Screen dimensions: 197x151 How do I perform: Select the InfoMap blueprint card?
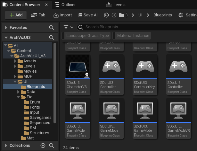click(x=111, y=47)
